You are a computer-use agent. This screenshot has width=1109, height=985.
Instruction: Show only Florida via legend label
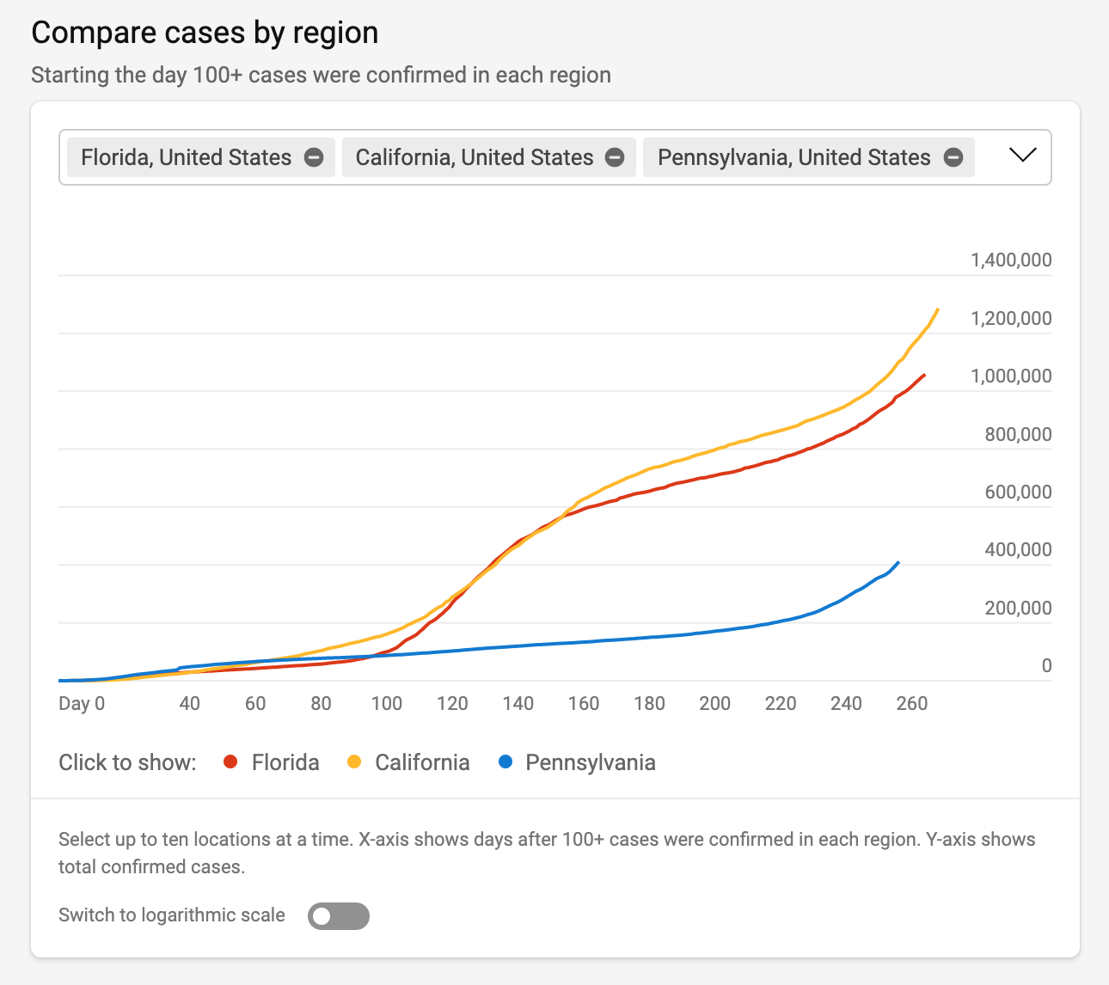point(285,762)
